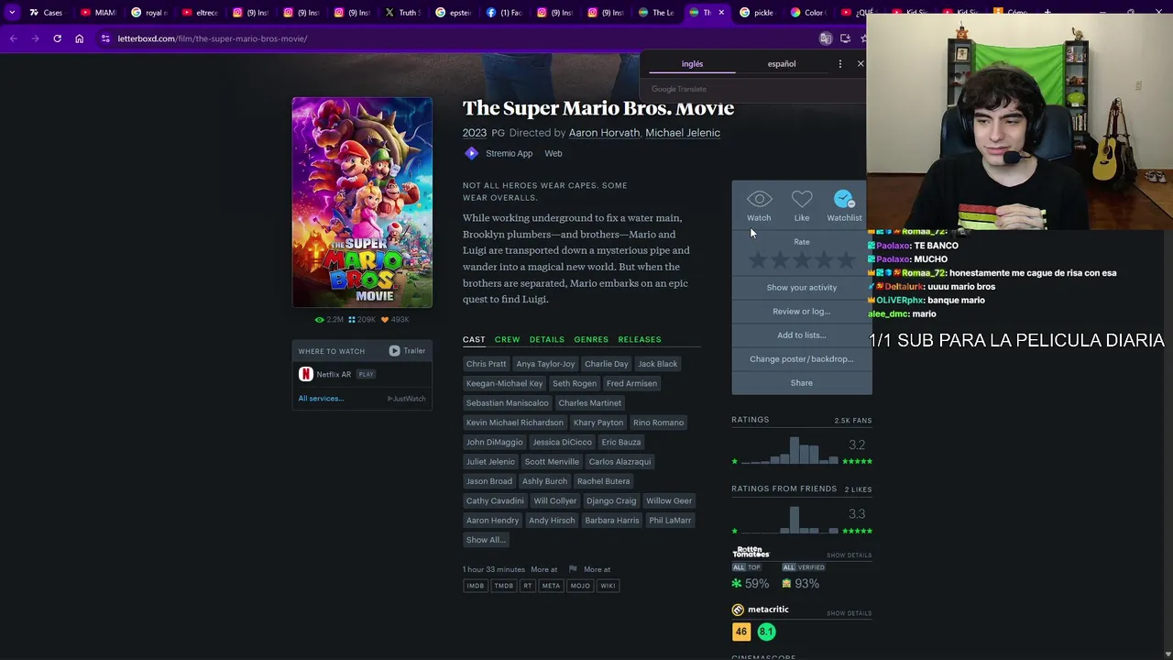Viewport: 1173px width, 660px height.
Task: Open Google Translate popup options menu
Action: pos(839,64)
